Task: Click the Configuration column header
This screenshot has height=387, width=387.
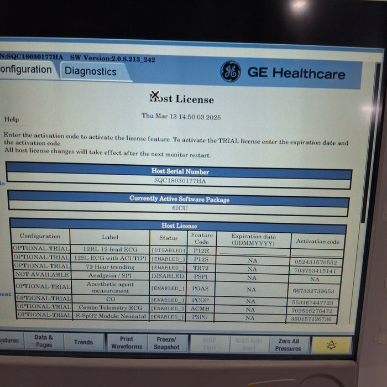Action: point(40,236)
